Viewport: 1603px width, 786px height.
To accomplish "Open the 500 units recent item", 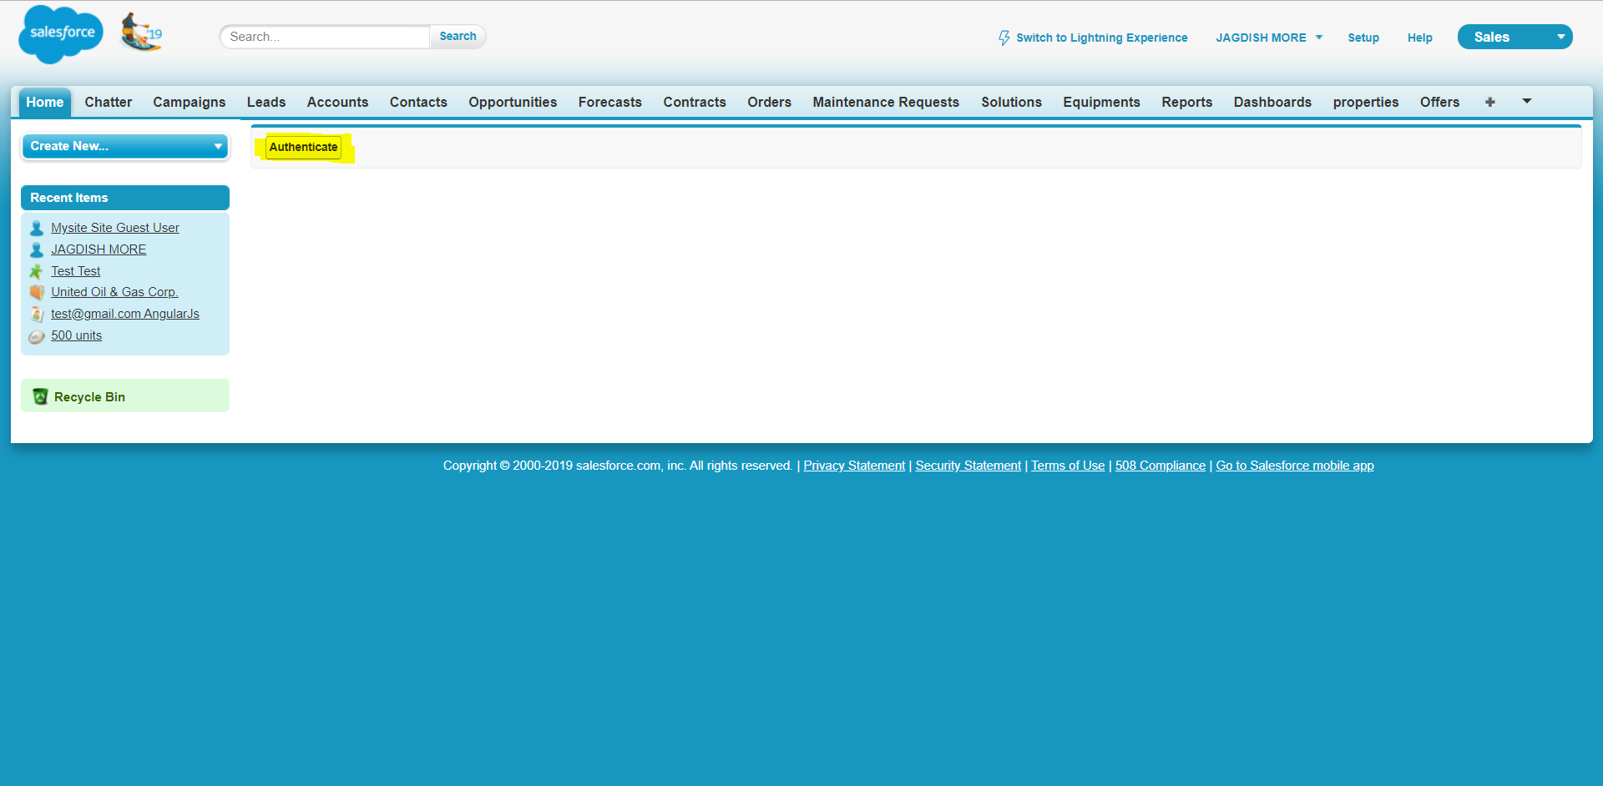I will pyautogui.click(x=76, y=335).
